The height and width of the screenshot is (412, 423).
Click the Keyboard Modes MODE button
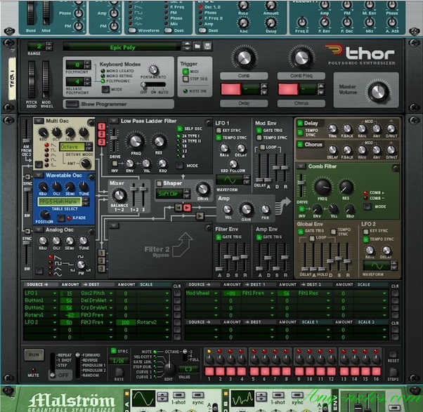click(x=105, y=89)
